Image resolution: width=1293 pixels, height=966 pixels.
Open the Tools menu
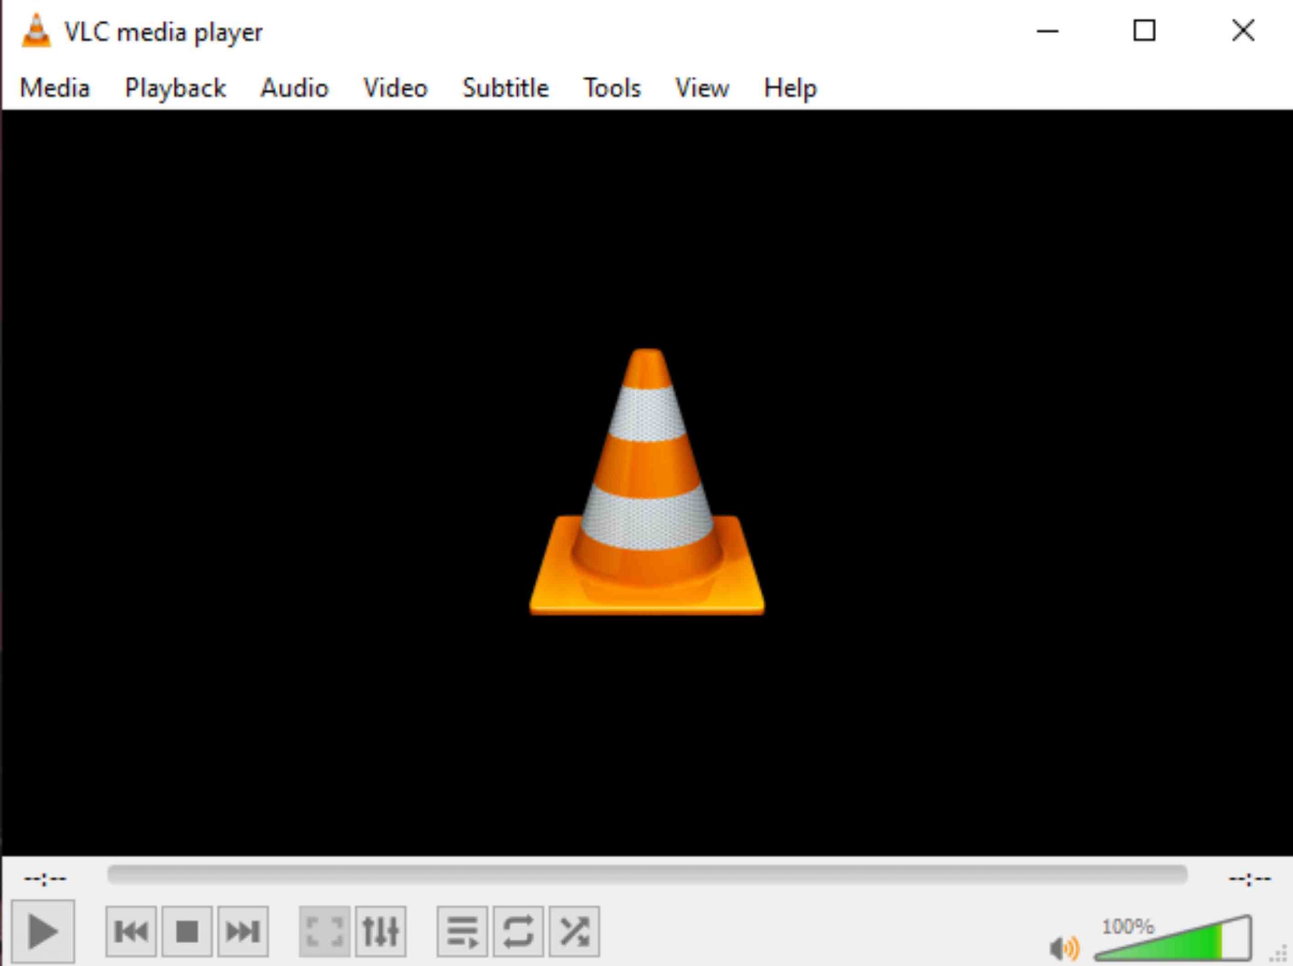[x=612, y=88]
